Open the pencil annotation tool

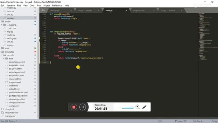[x=144, y=107]
